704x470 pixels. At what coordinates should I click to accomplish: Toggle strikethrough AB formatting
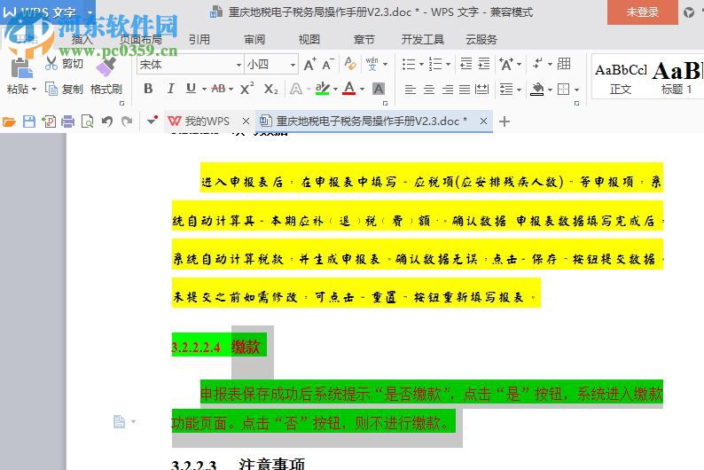coord(219,89)
